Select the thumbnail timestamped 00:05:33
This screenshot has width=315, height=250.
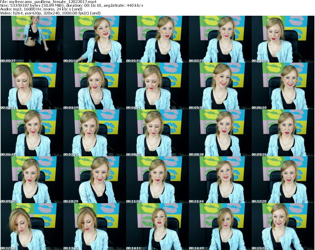click(220, 86)
